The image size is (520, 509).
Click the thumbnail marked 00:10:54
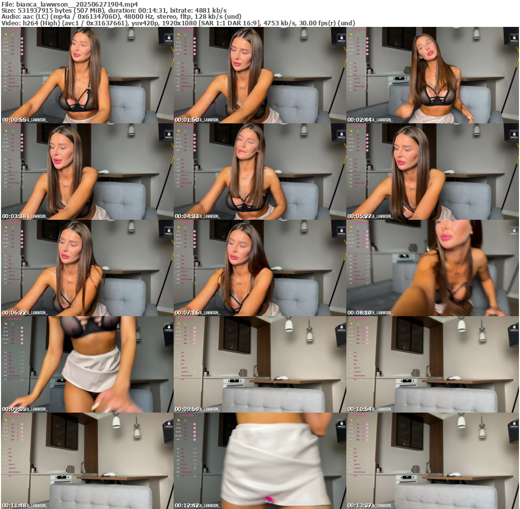(433, 364)
